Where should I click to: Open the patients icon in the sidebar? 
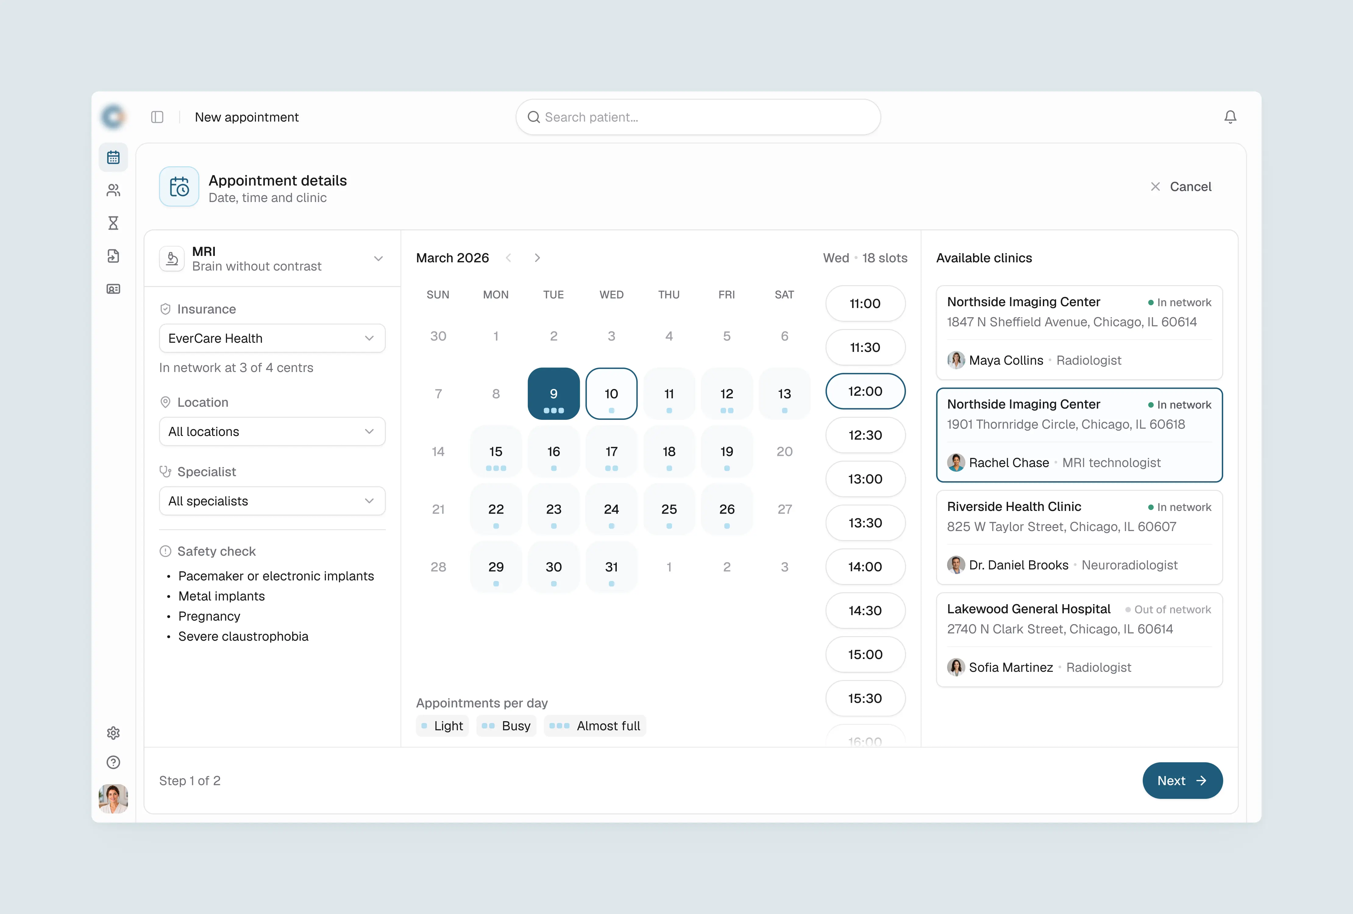[x=113, y=190]
